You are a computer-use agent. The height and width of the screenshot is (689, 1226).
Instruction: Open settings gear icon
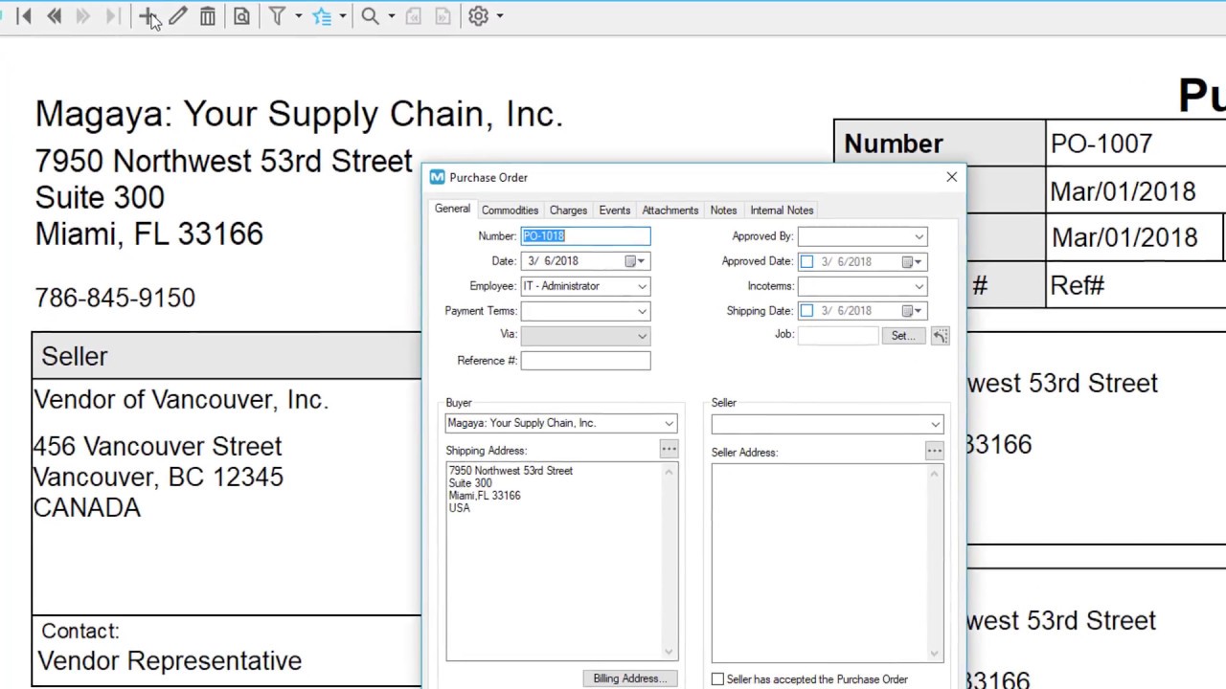pyautogui.click(x=478, y=16)
